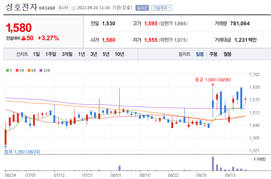Image resolution: width=271 pixels, height=179 pixels.
Task: Switch to the 일봉 candlestick chart
Action: coord(200,54)
